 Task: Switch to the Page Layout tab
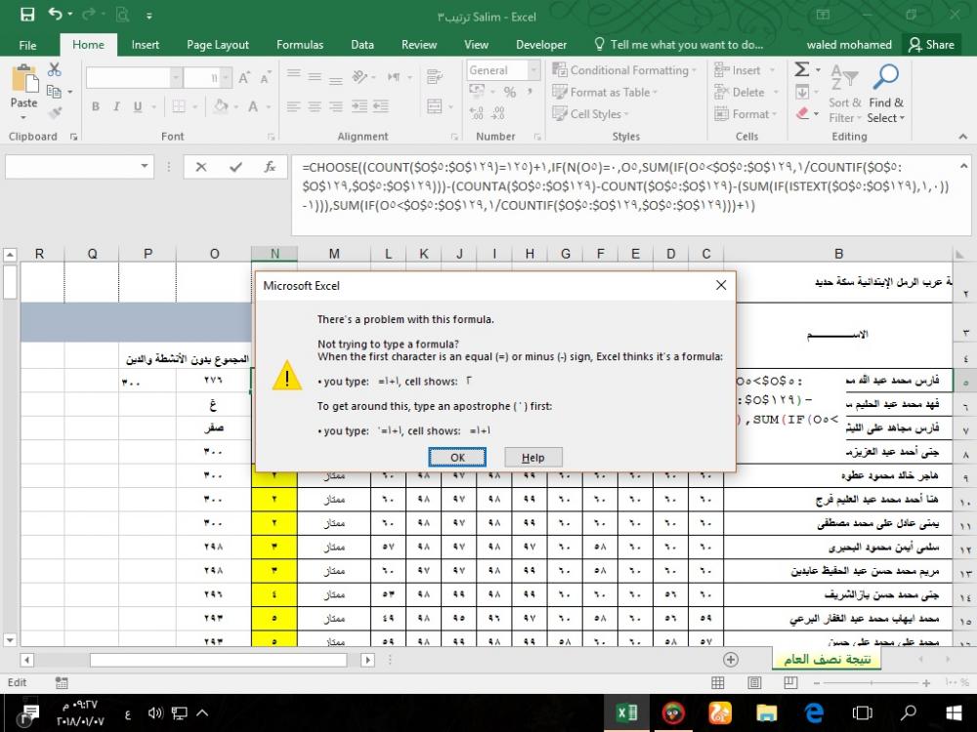pos(218,45)
